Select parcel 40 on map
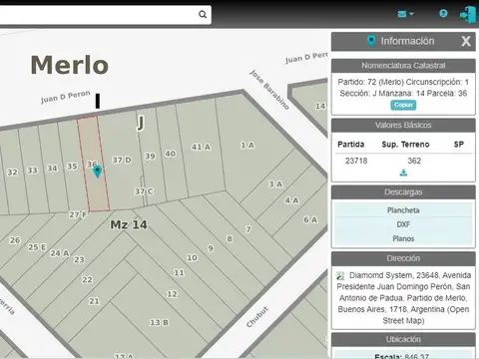Image resolution: width=479 pixels, height=359 pixels. [x=171, y=154]
